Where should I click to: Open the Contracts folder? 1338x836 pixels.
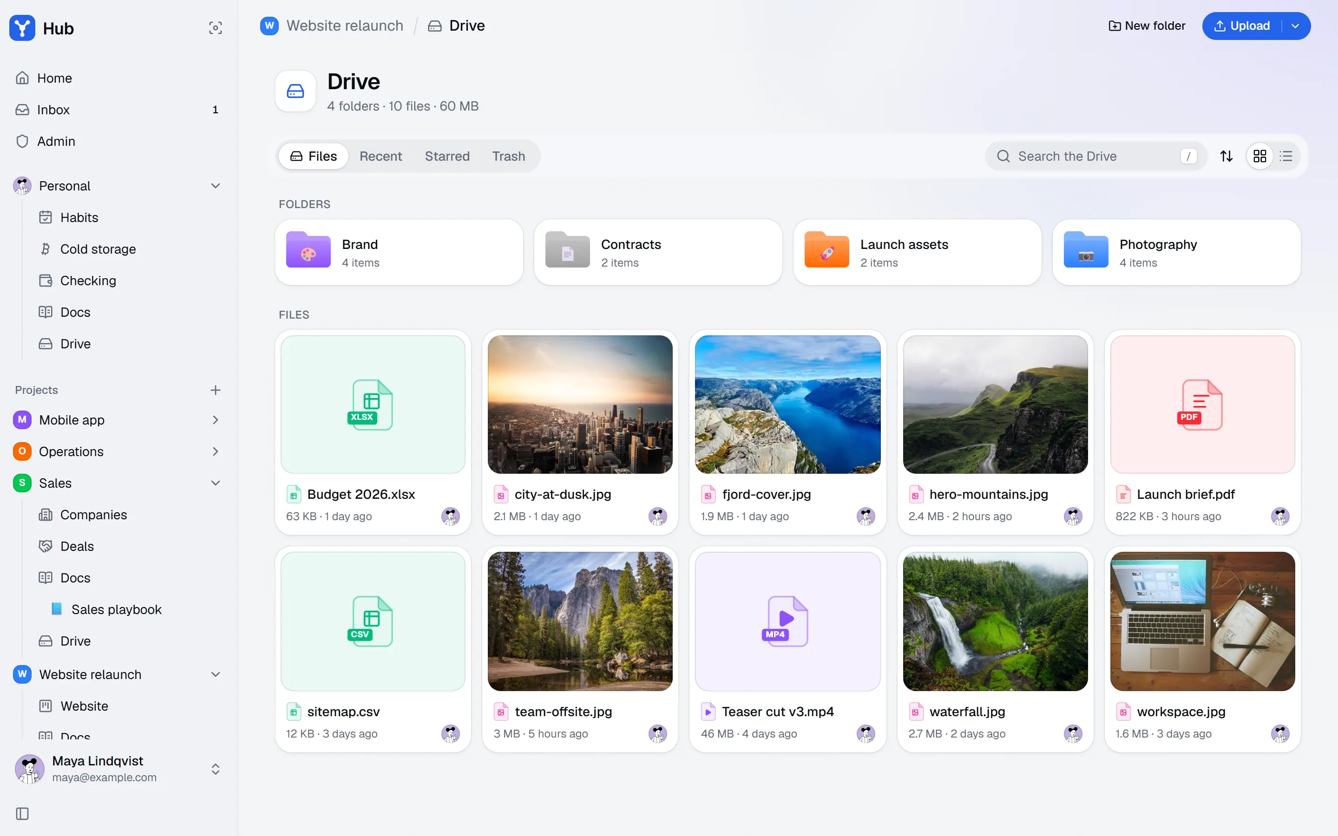click(x=658, y=252)
